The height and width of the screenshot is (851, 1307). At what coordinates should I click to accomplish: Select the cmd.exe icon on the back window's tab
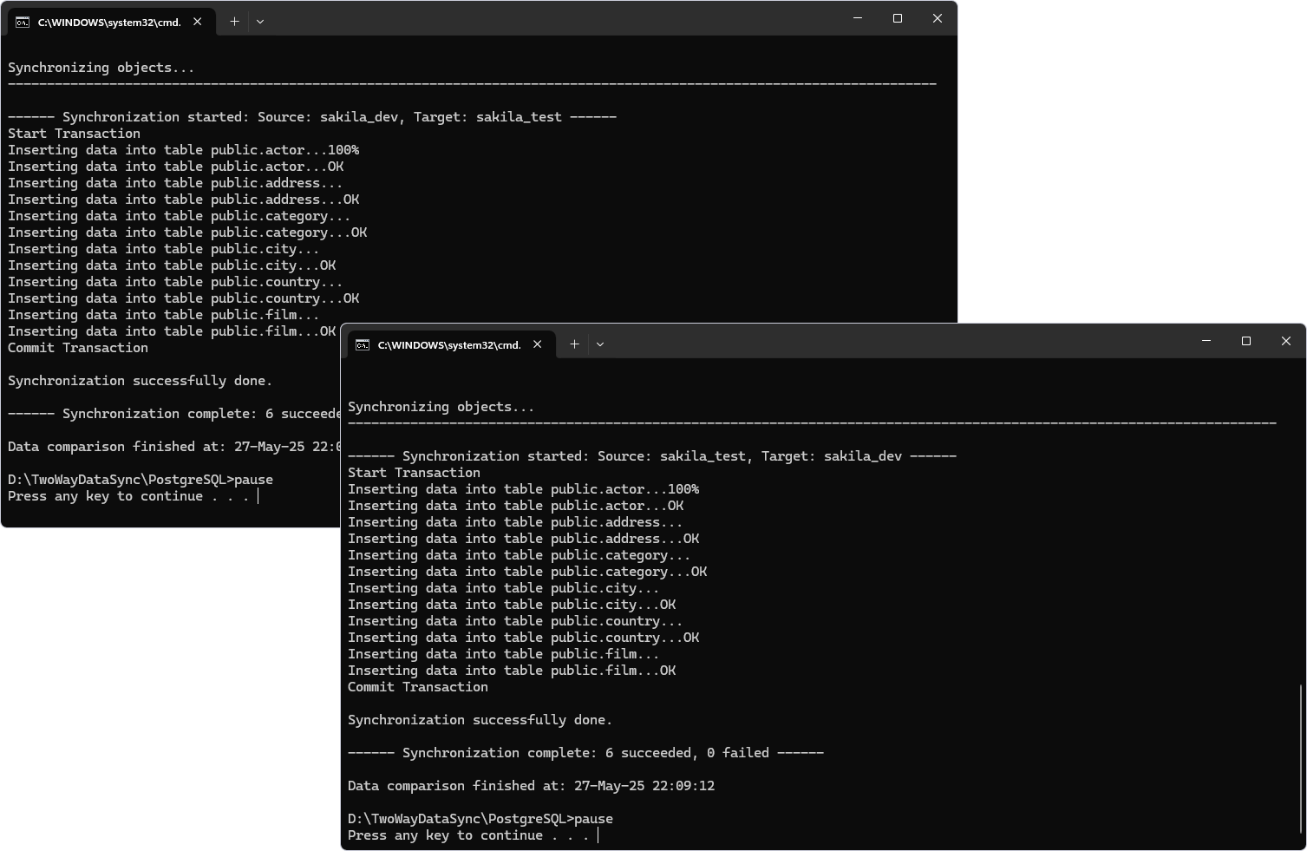coord(23,21)
